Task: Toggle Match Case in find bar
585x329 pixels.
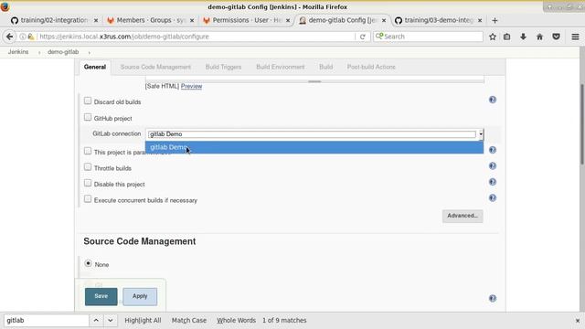Action: 189,321
